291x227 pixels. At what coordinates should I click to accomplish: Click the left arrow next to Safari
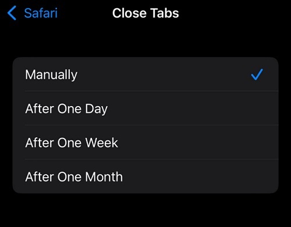[12, 13]
